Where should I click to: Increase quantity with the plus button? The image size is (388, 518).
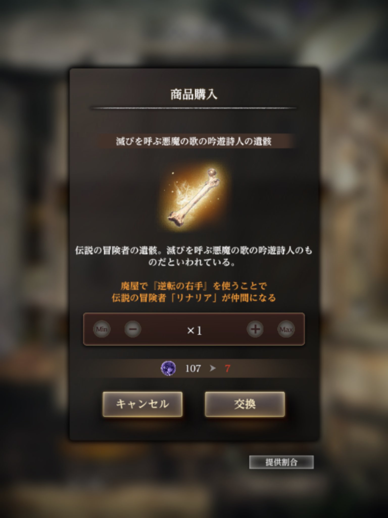(x=255, y=329)
